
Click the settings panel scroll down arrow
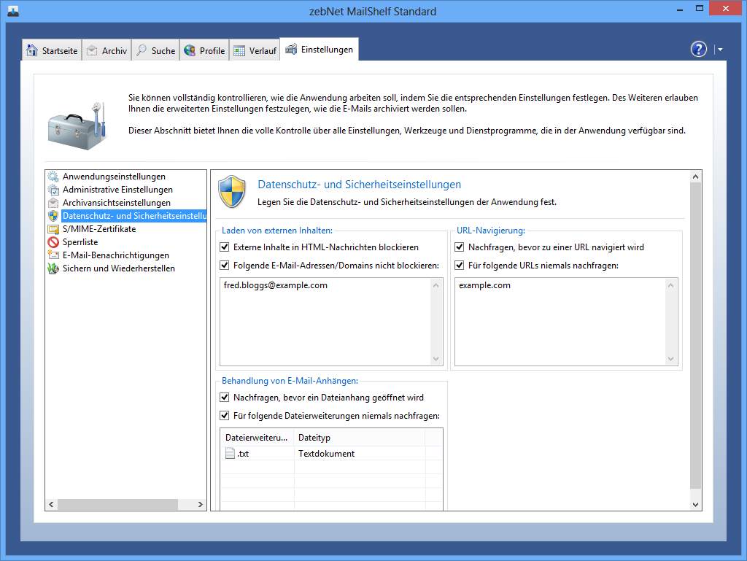point(695,505)
